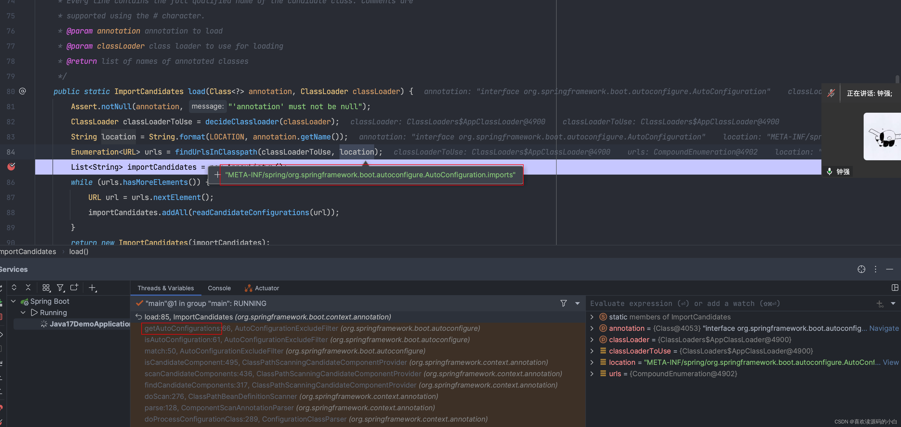Image resolution: width=901 pixels, height=427 pixels.
Task: Open Services panel options kebab menu
Action: [x=876, y=269]
